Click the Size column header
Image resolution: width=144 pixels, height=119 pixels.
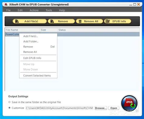click(49, 30)
